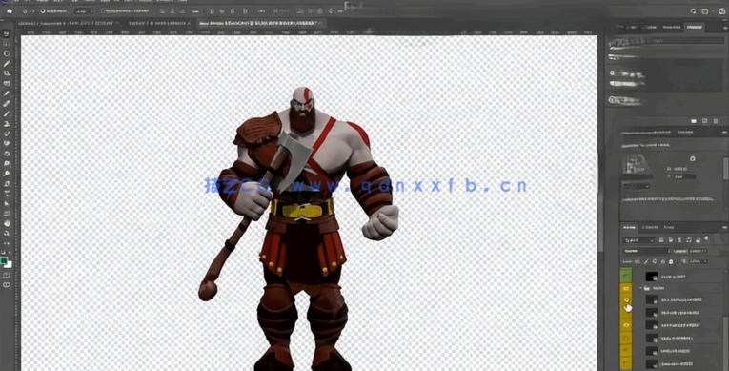Click the new folder icon in brush panel
The width and height of the screenshot is (729, 371).
tap(694, 120)
